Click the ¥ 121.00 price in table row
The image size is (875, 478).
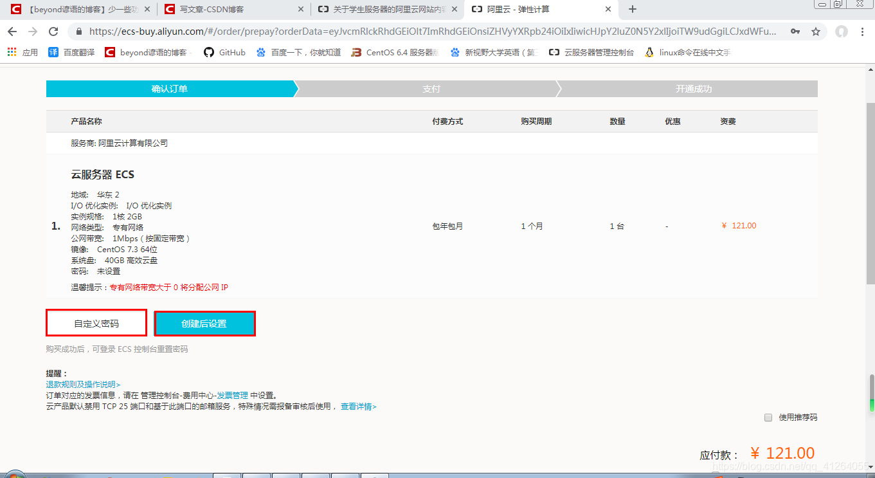coord(739,226)
